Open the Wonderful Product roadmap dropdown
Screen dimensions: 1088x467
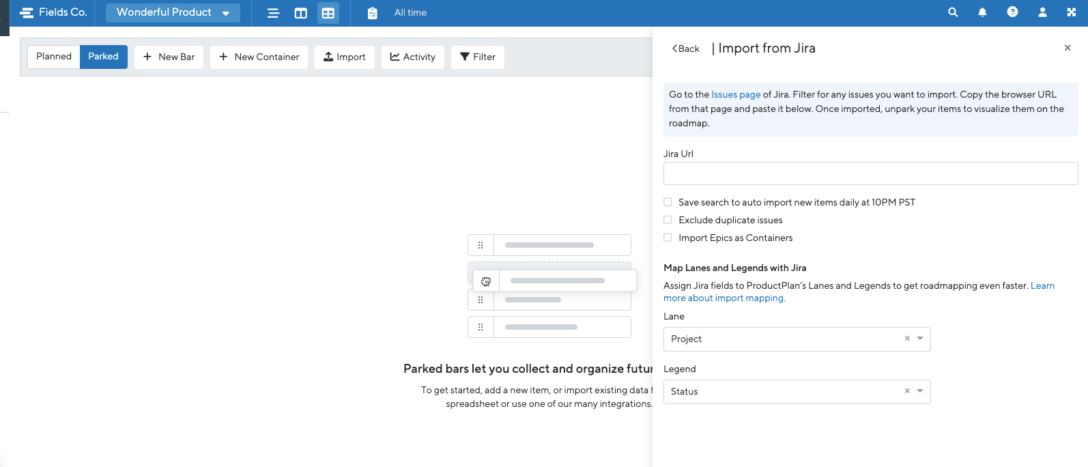tap(173, 12)
